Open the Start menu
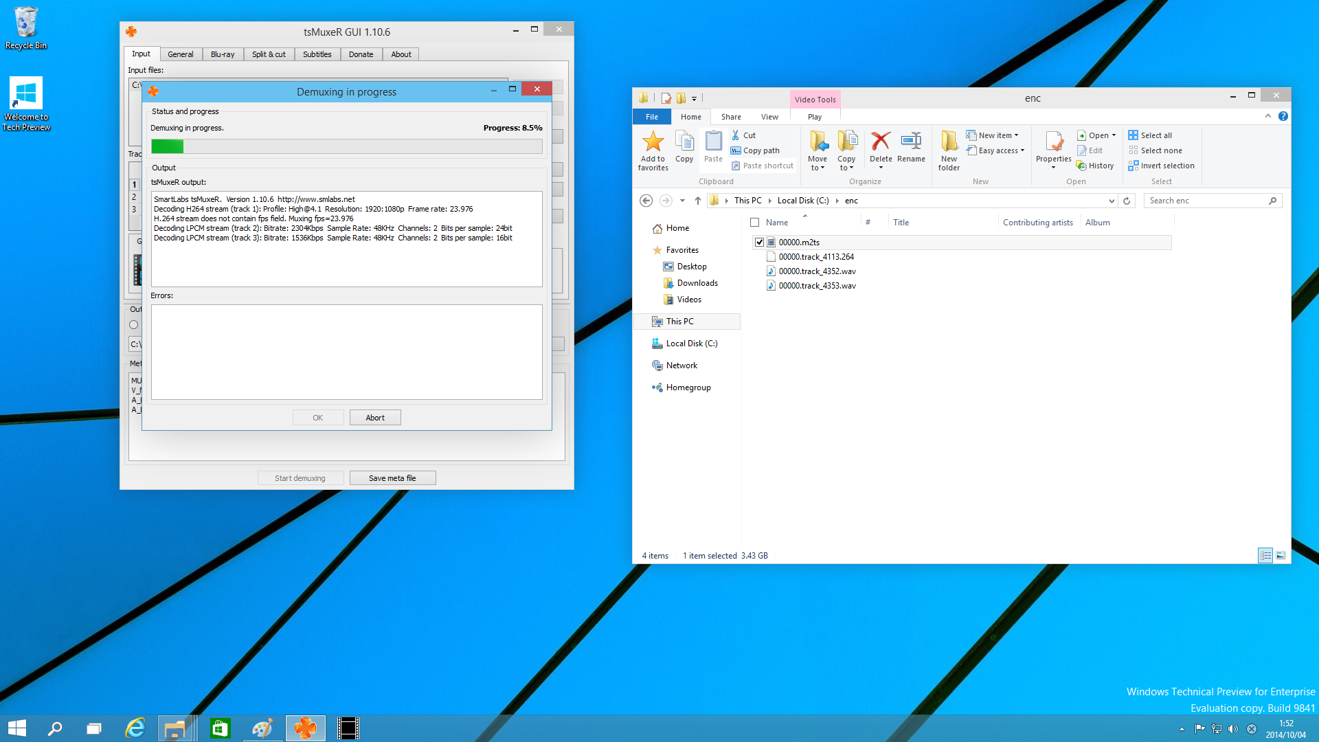Viewport: 1319px width, 742px height. [x=17, y=728]
